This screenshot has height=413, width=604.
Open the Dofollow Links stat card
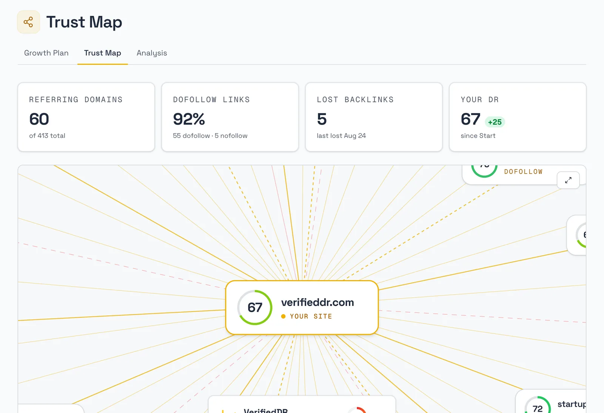click(230, 117)
